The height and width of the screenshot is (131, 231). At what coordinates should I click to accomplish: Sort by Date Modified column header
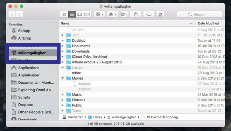point(208,23)
